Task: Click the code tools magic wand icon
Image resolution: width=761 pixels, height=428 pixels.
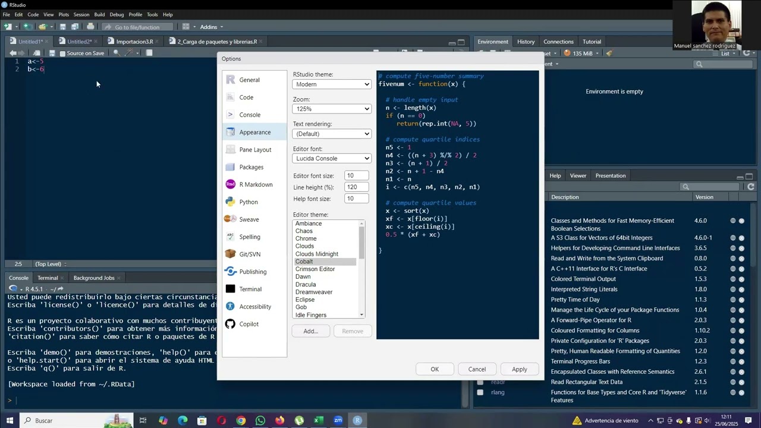Action: (128, 53)
